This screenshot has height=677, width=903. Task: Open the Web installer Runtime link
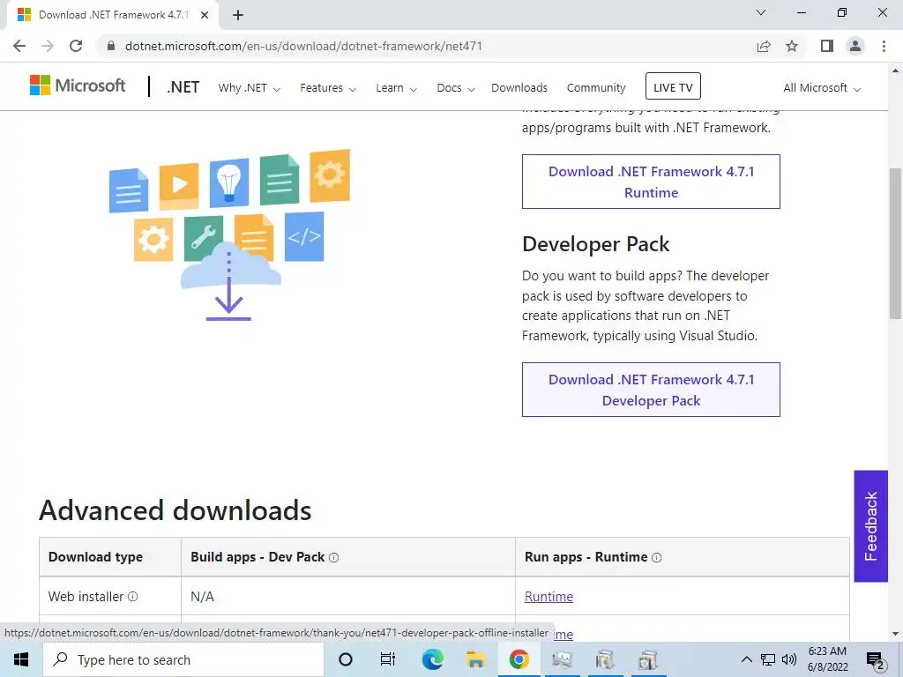[549, 597]
